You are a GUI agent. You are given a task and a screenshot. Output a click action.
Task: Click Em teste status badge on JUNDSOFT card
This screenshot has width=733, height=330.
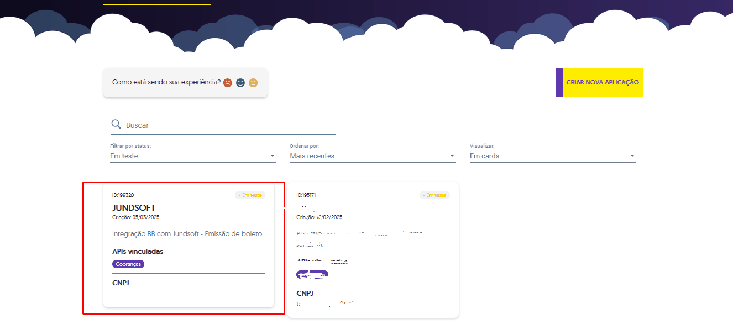(250, 195)
